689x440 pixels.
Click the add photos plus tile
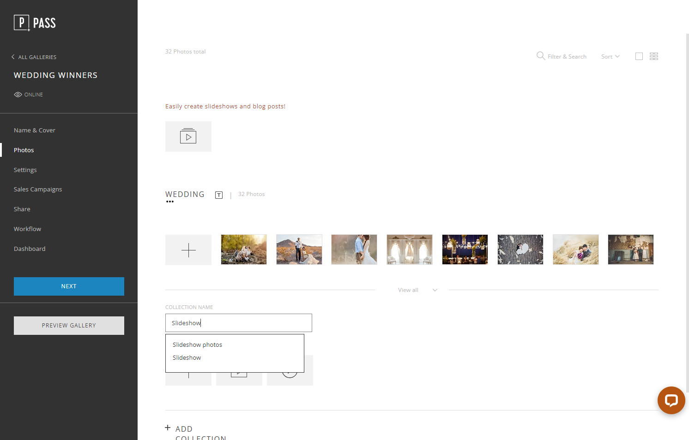click(x=188, y=250)
